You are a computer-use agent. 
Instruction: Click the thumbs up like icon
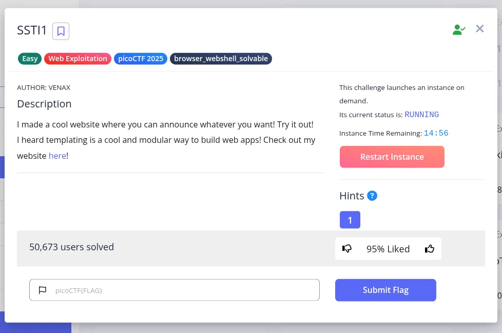point(430,249)
